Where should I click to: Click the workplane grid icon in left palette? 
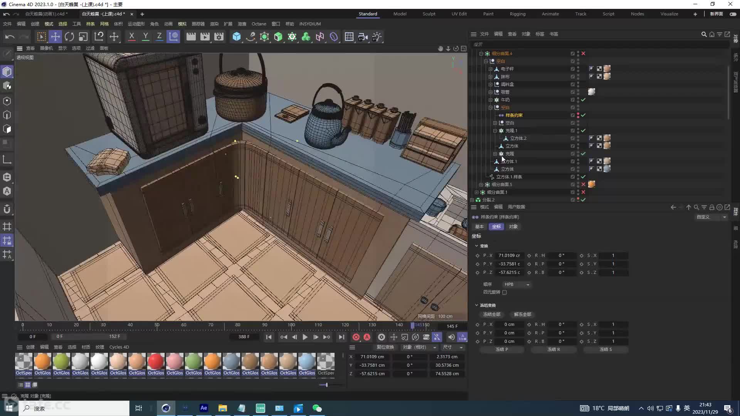(7, 226)
